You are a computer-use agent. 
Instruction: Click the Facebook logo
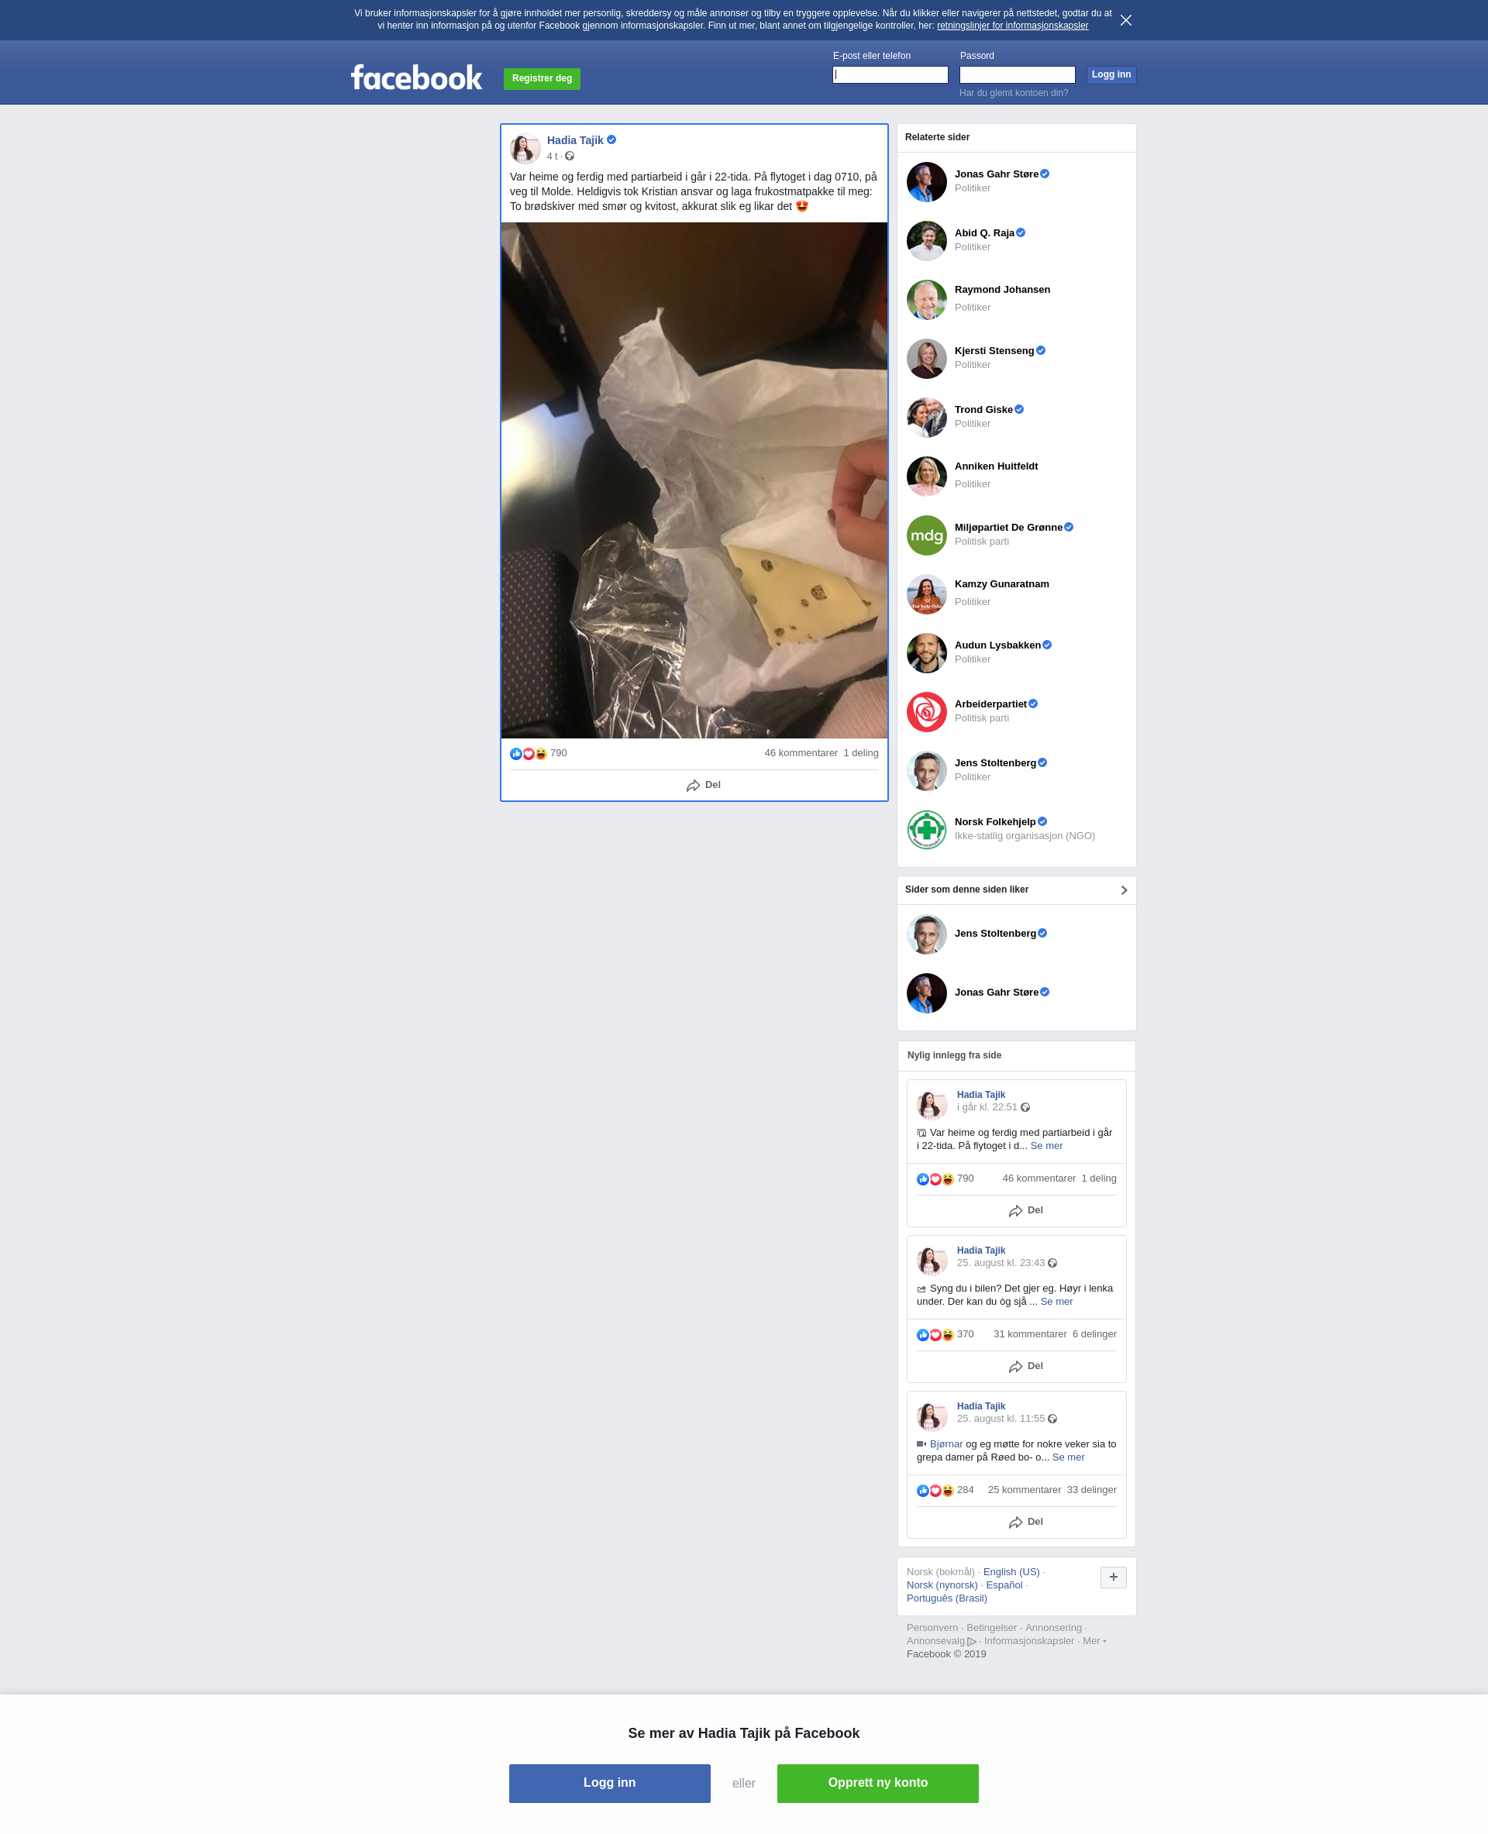[x=417, y=78]
